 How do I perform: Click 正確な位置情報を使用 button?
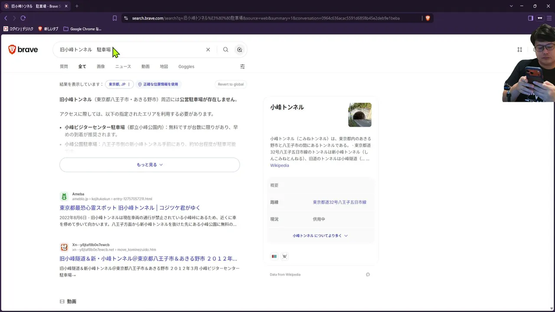pyautogui.click(x=158, y=84)
